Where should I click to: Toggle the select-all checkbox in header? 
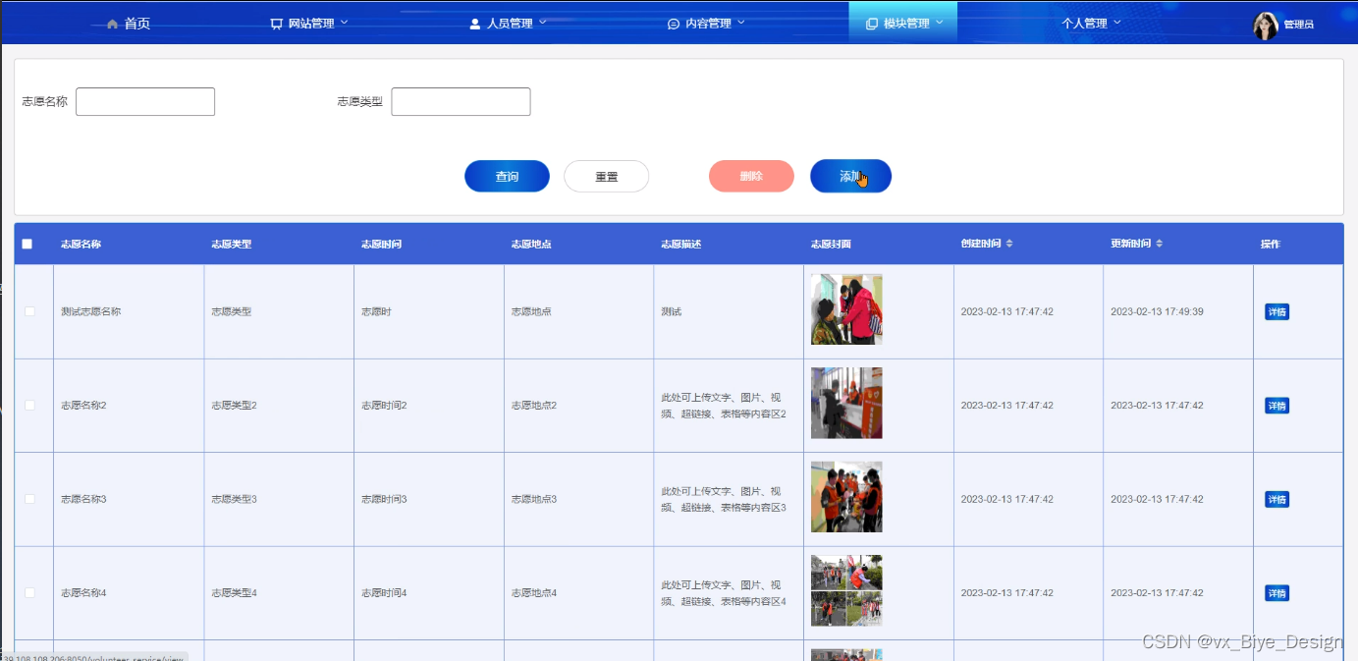tap(27, 244)
